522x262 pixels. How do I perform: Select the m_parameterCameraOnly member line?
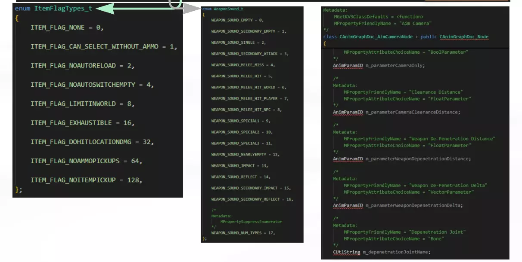[379, 66]
